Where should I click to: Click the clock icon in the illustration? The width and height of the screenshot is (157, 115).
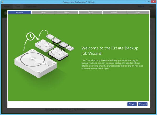tap(30, 36)
